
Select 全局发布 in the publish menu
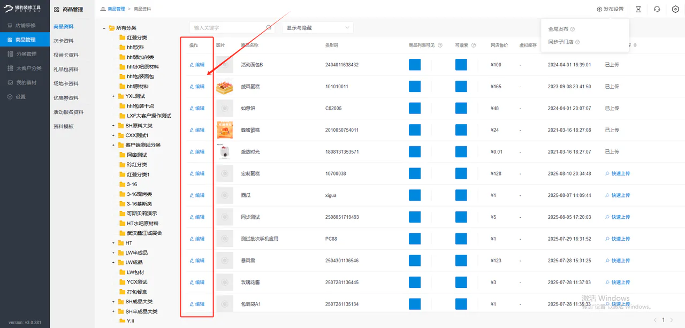[x=558, y=29]
